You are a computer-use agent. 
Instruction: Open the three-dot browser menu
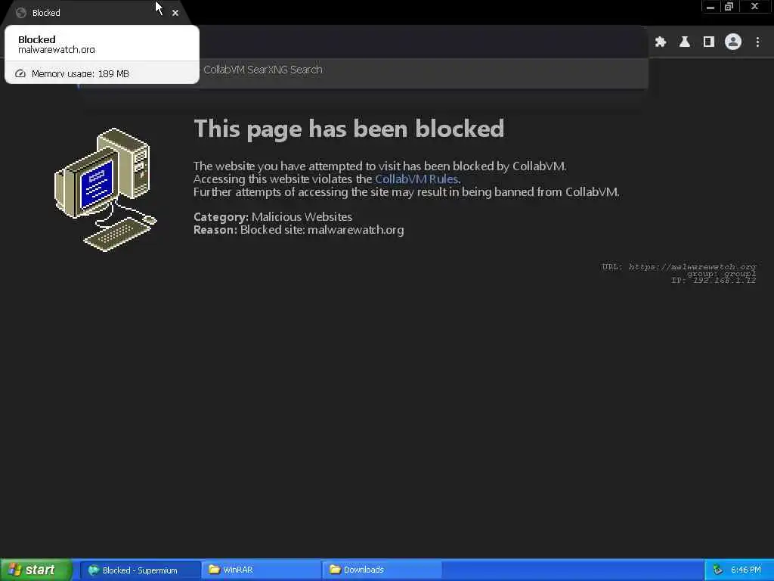pyautogui.click(x=757, y=42)
